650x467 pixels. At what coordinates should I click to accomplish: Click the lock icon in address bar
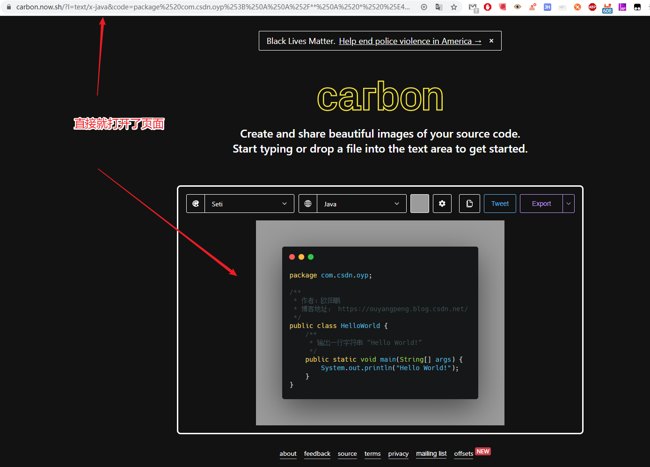click(8, 7)
